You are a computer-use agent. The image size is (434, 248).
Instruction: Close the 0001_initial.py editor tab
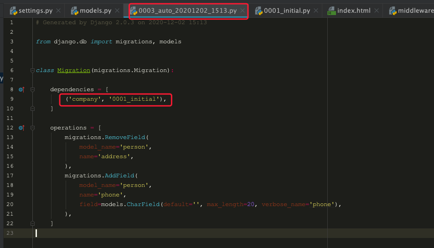pos(316,10)
